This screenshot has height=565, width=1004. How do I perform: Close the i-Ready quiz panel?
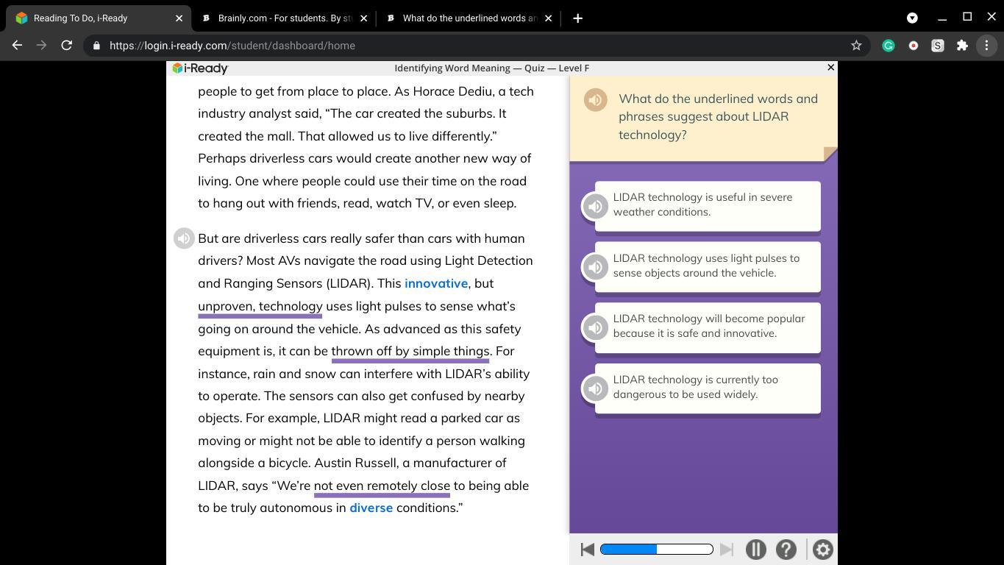pyautogui.click(x=831, y=68)
